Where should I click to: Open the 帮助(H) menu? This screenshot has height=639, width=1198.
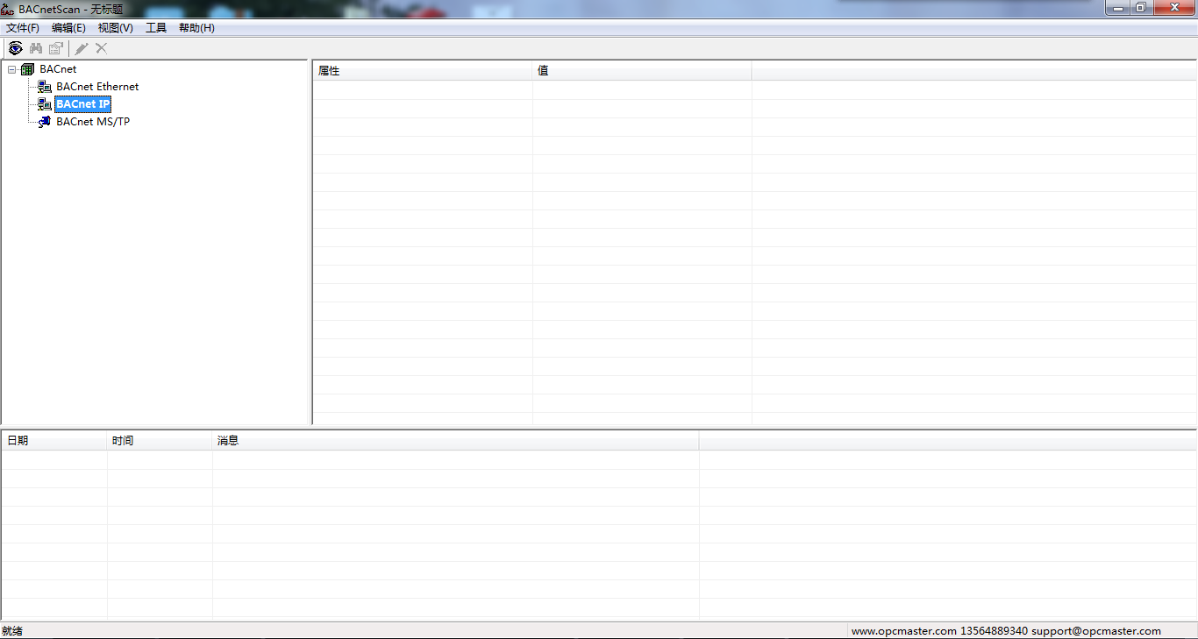(x=196, y=28)
